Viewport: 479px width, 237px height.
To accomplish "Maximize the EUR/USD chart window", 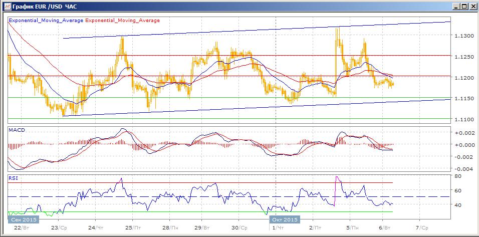I will [x=463, y=6].
